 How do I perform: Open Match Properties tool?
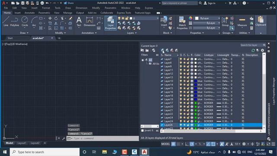pos(182,23)
